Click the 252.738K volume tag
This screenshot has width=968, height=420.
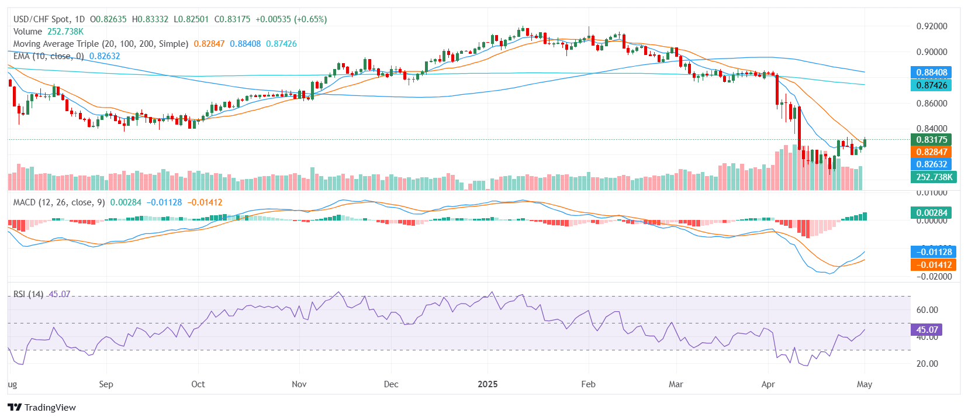tap(934, 177)
